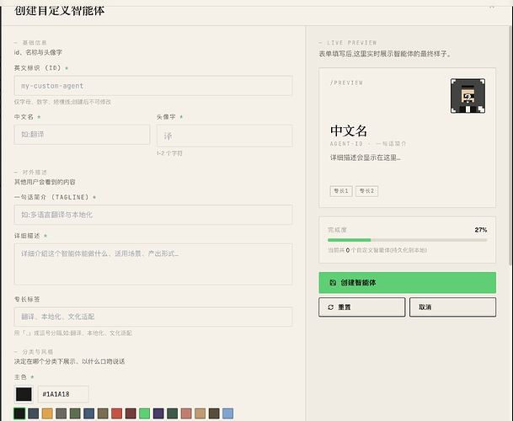513x421 pixels.
Task: Click the large 中文名 preview heading
Action: (x=349, y=131)
